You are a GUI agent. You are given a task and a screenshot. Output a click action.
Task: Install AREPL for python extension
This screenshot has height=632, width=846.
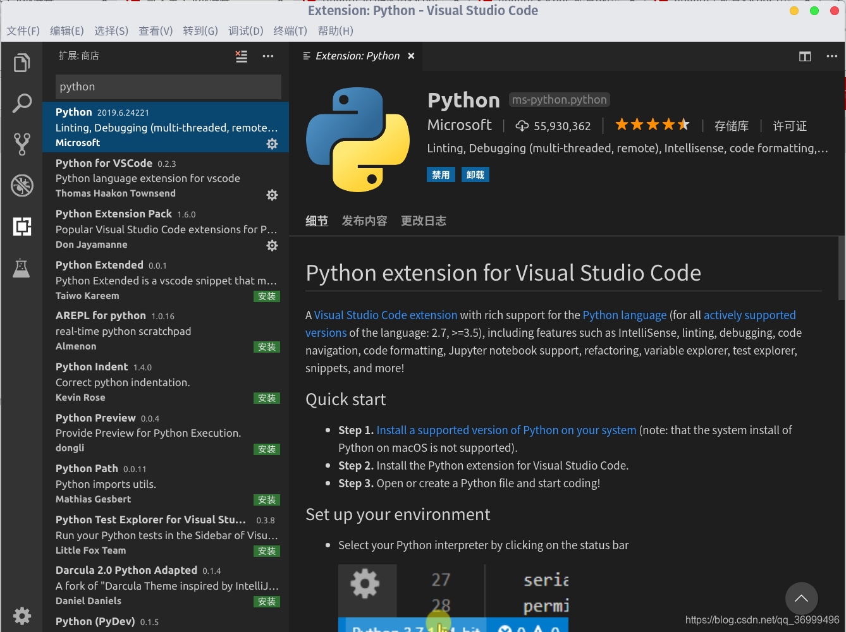(x=267, y=347)
